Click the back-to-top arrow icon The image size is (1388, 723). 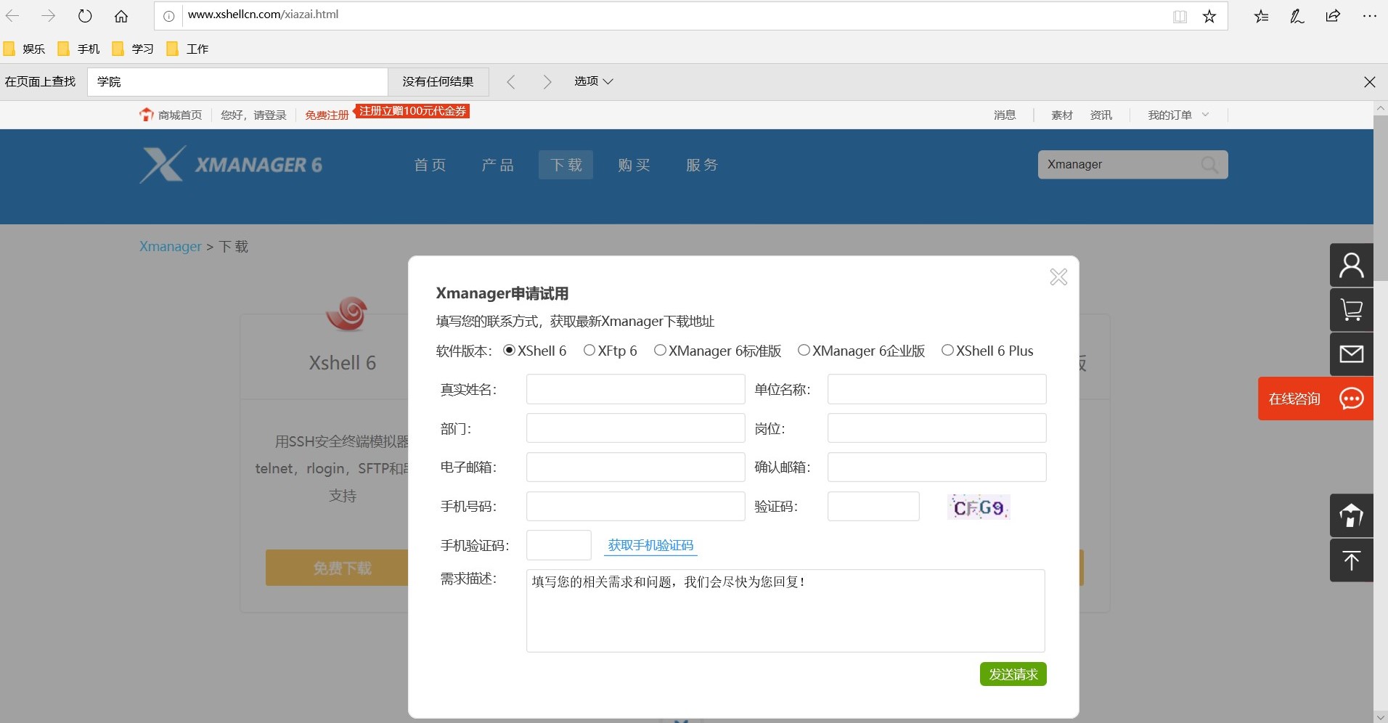click(1352, 560)
